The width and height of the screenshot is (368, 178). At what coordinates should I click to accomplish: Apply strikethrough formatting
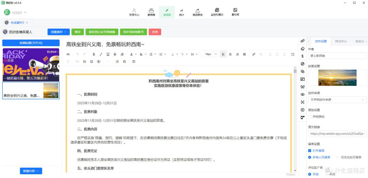point(115,54)
